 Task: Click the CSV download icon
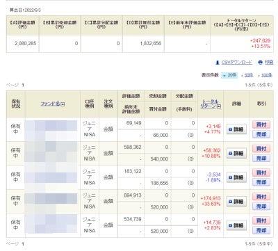tap(218, 63)
